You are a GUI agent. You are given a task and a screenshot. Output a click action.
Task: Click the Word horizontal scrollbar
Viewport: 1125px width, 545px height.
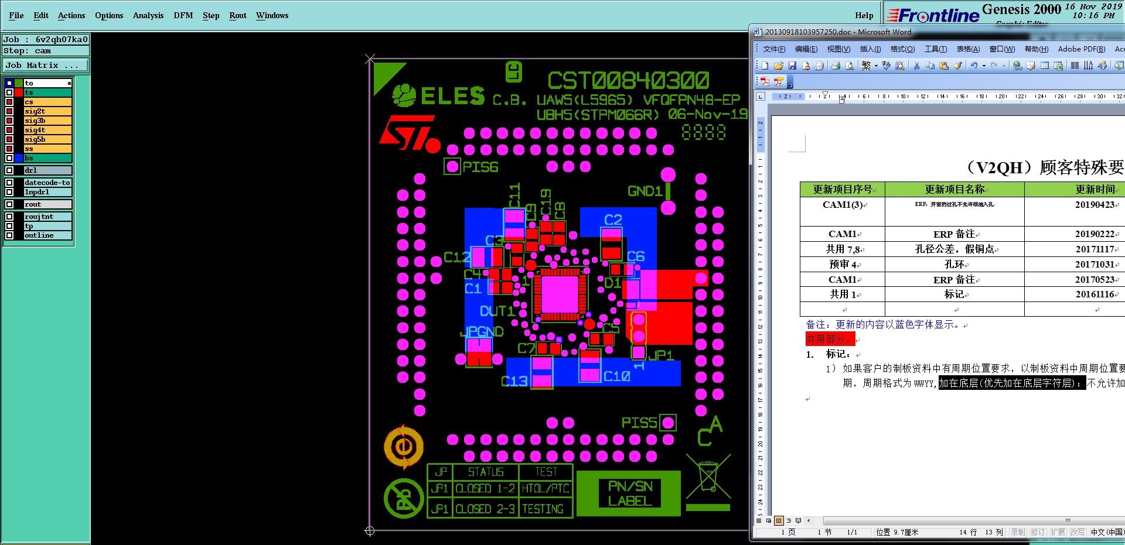click(973, 520)
